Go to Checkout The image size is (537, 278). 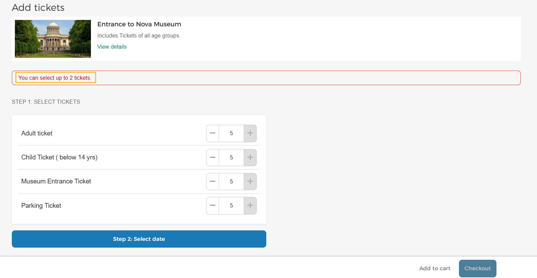click(x=478, y=268)
